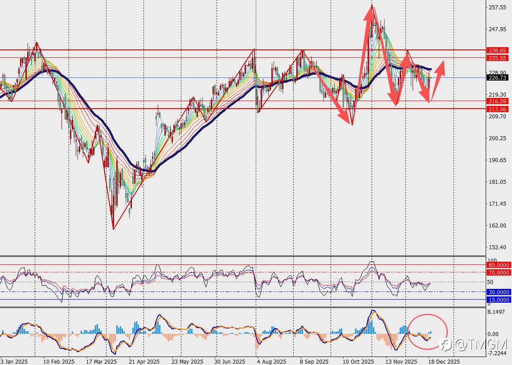Click the 209.70 price axis label
Screen dimensions: 512x365
point(497,117)
